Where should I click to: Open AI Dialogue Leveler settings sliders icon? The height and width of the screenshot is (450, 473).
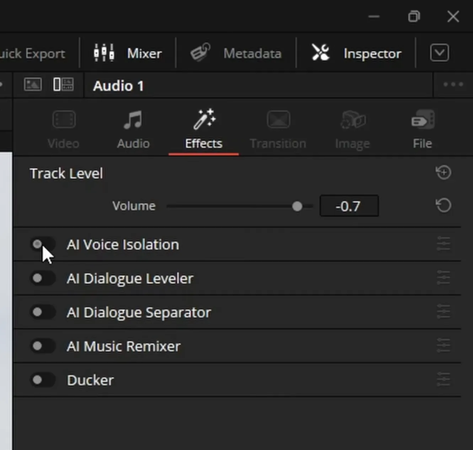[x=444, y=278]
